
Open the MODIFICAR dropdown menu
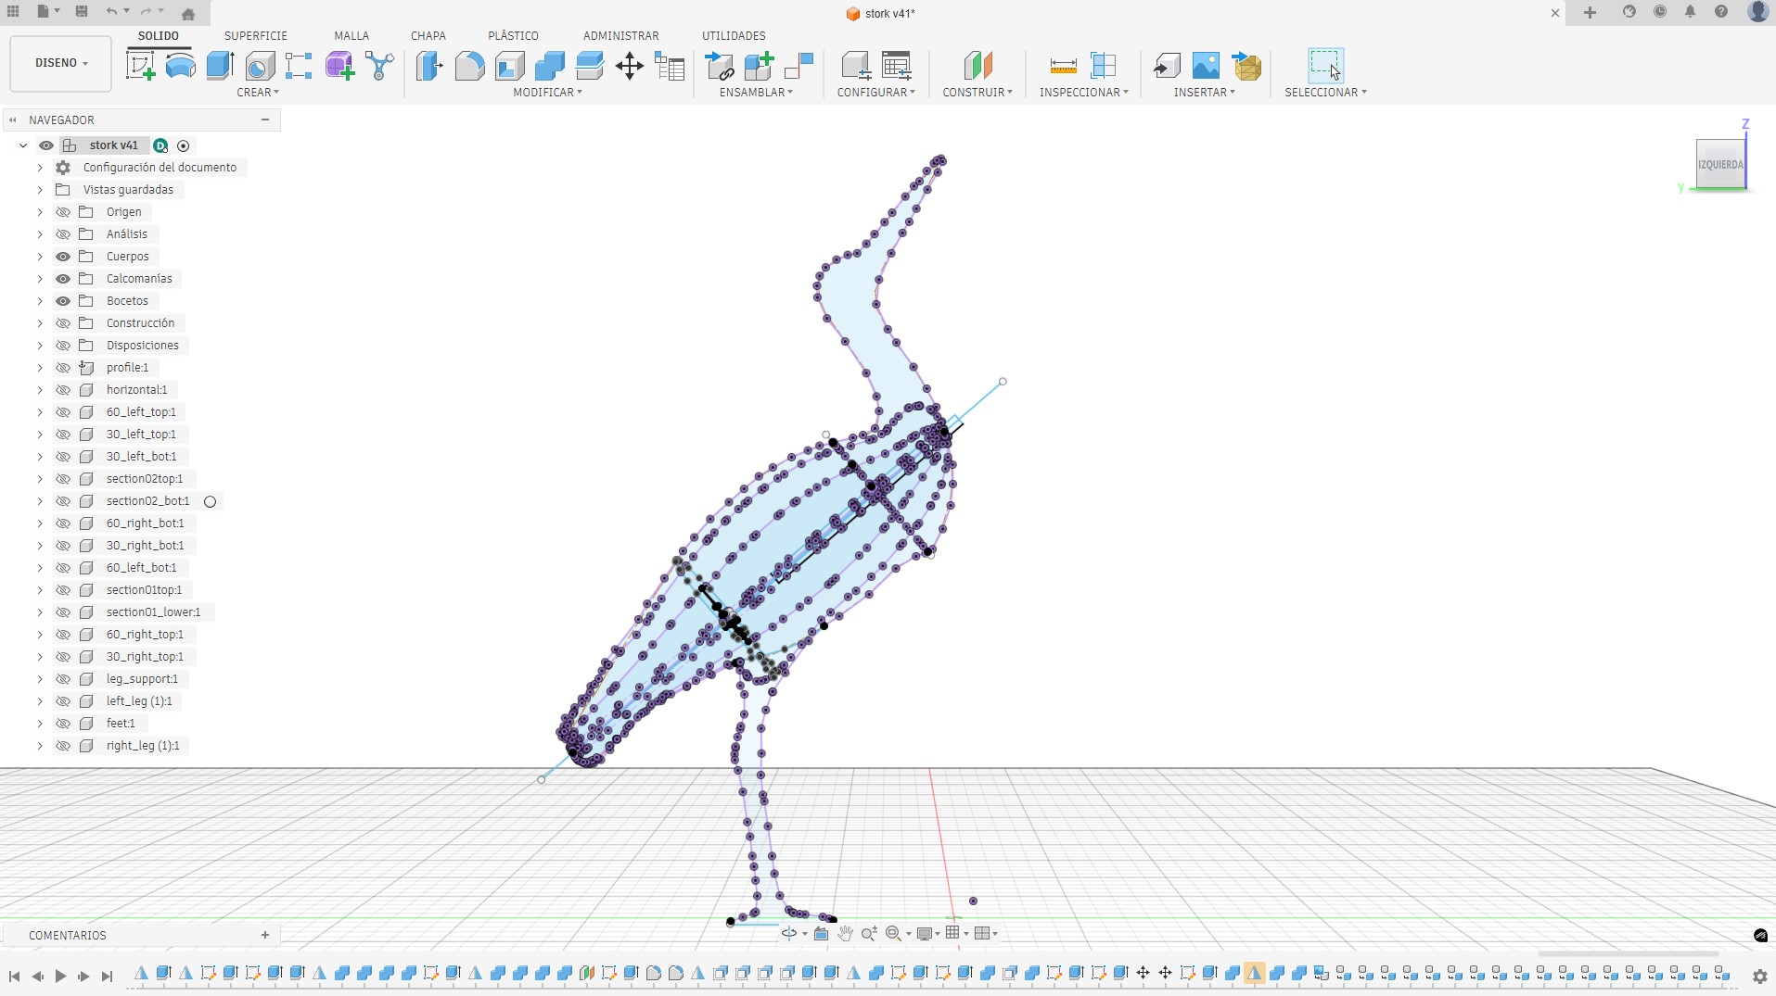547,93
